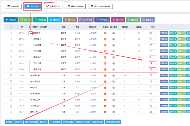Select checkbox for row 27767
The height and width of the screenshot is (126, 190).
pos(11,63)
